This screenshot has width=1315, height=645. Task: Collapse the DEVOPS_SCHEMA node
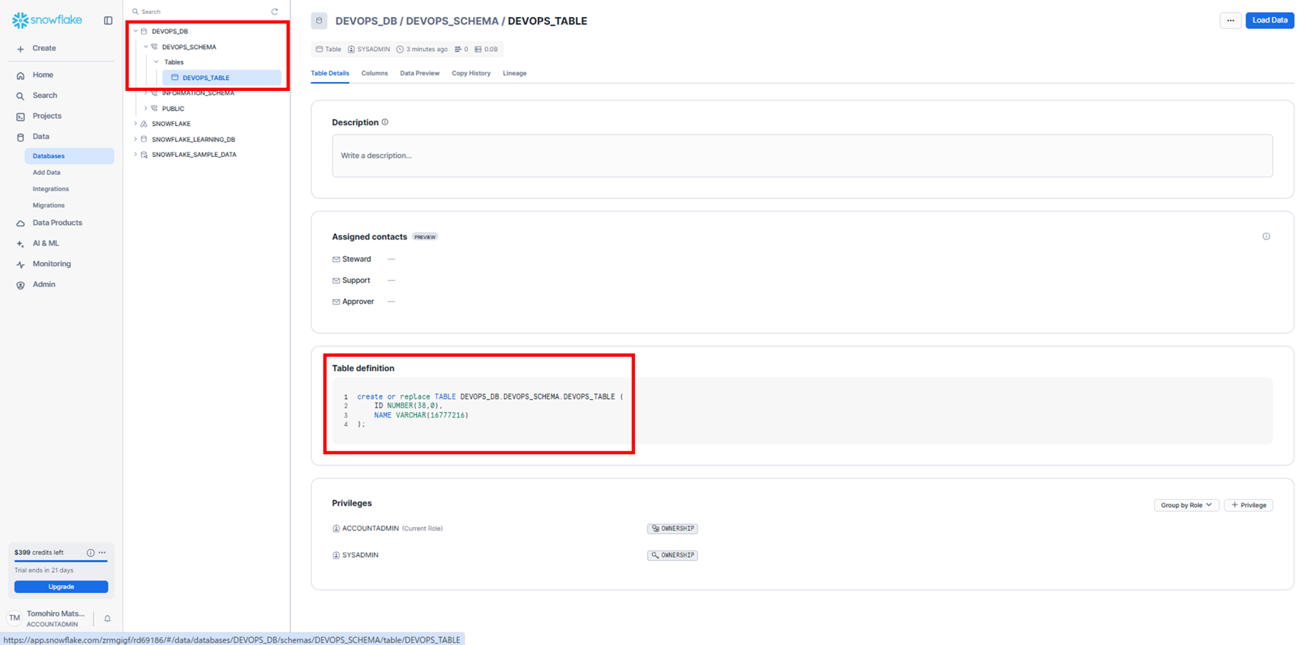click(146, 47)
